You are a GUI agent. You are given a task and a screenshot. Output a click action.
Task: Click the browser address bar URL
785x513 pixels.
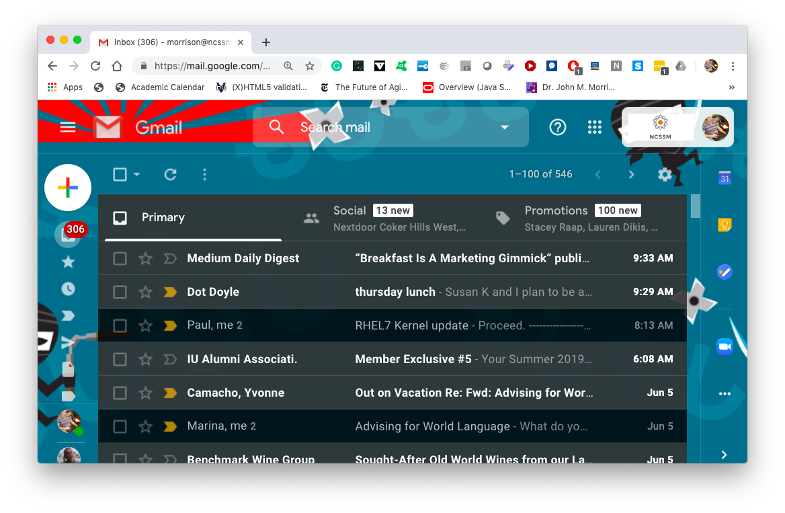[212, 66]
